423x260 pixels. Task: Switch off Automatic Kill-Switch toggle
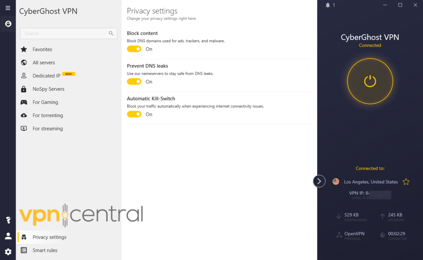(x=134, y=114)
